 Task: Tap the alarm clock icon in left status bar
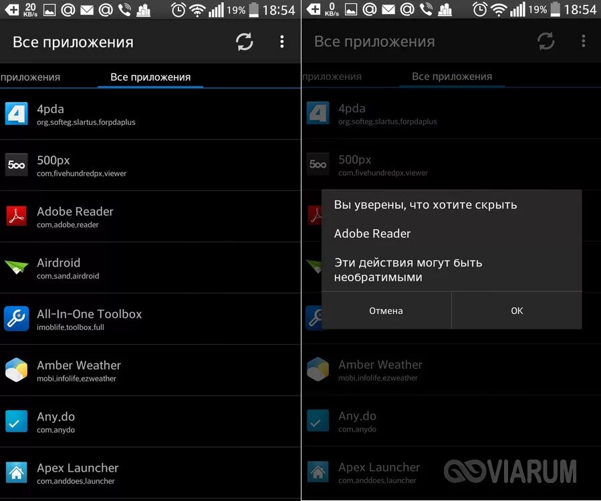coord(178,10)
